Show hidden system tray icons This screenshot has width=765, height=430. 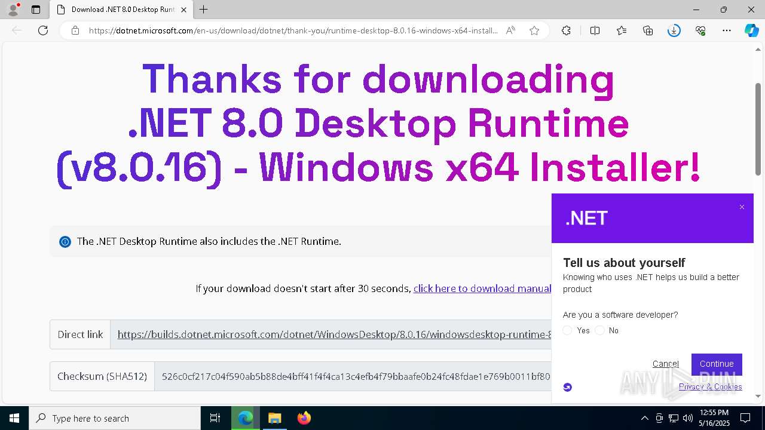click(644, 418)
